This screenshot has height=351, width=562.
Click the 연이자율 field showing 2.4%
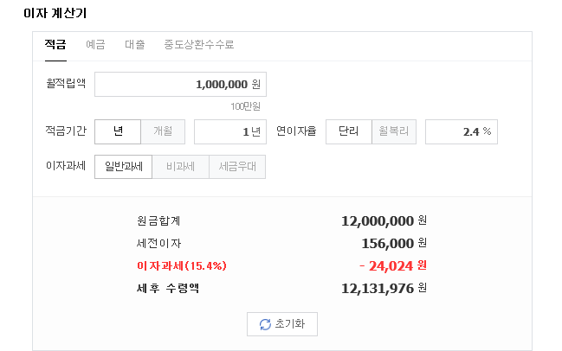click(x=461, y=131)
